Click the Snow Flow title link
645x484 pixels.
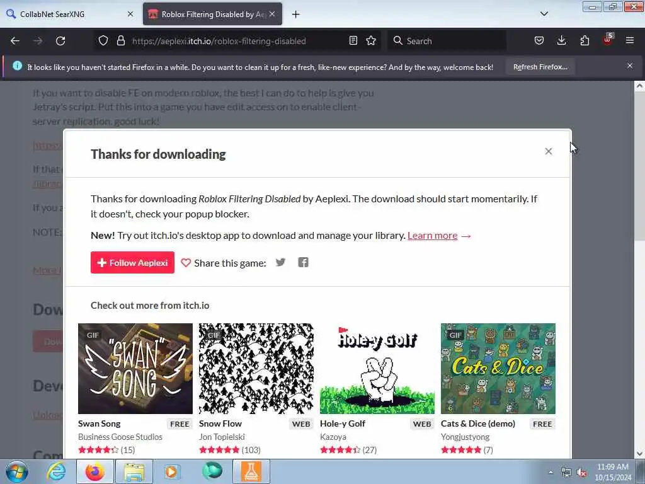coord(220,423)
